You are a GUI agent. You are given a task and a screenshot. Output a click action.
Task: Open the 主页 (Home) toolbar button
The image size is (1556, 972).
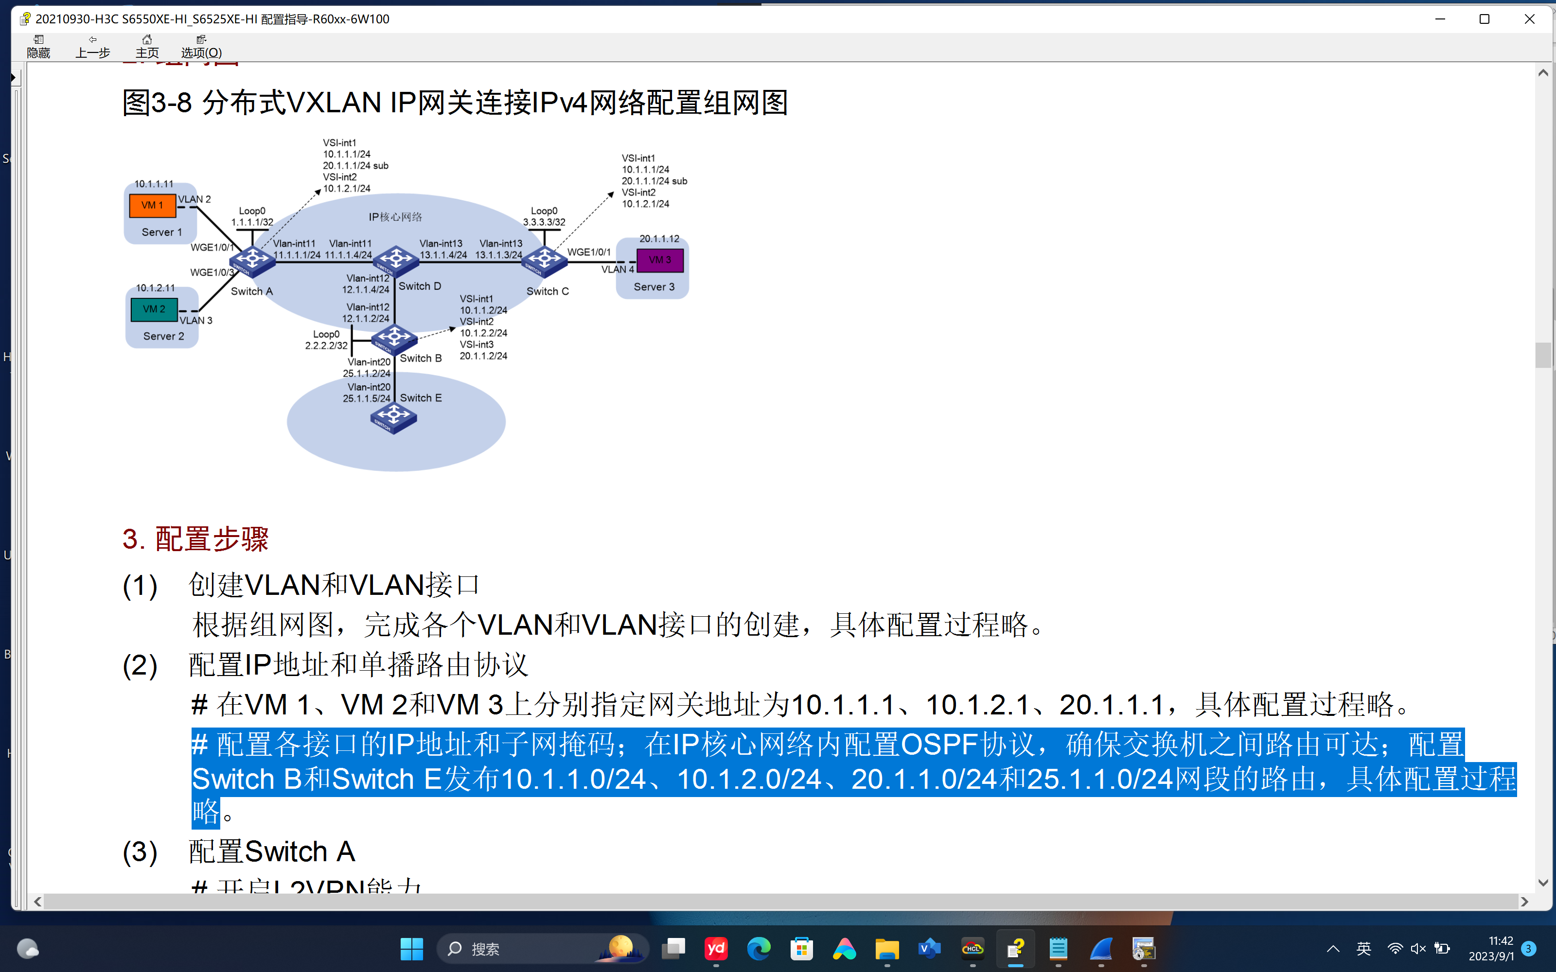tap(146, 47)
